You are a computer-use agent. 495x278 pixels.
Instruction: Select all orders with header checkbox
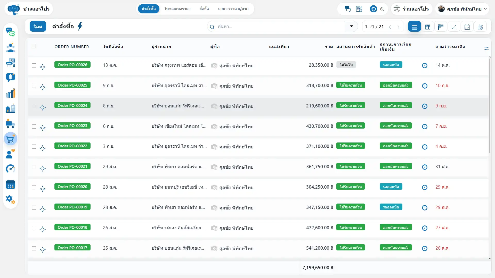pyautogui.click(x=34, y=46)
